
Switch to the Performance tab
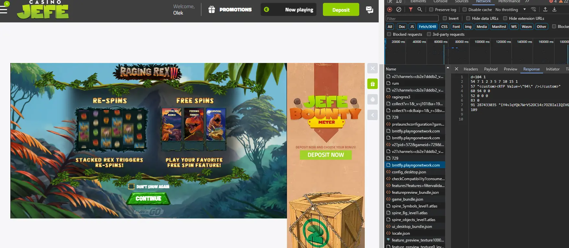509,1
